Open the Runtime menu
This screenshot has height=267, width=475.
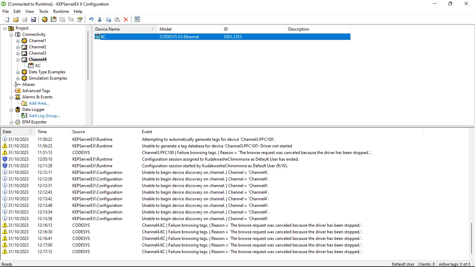click(61, 11)
